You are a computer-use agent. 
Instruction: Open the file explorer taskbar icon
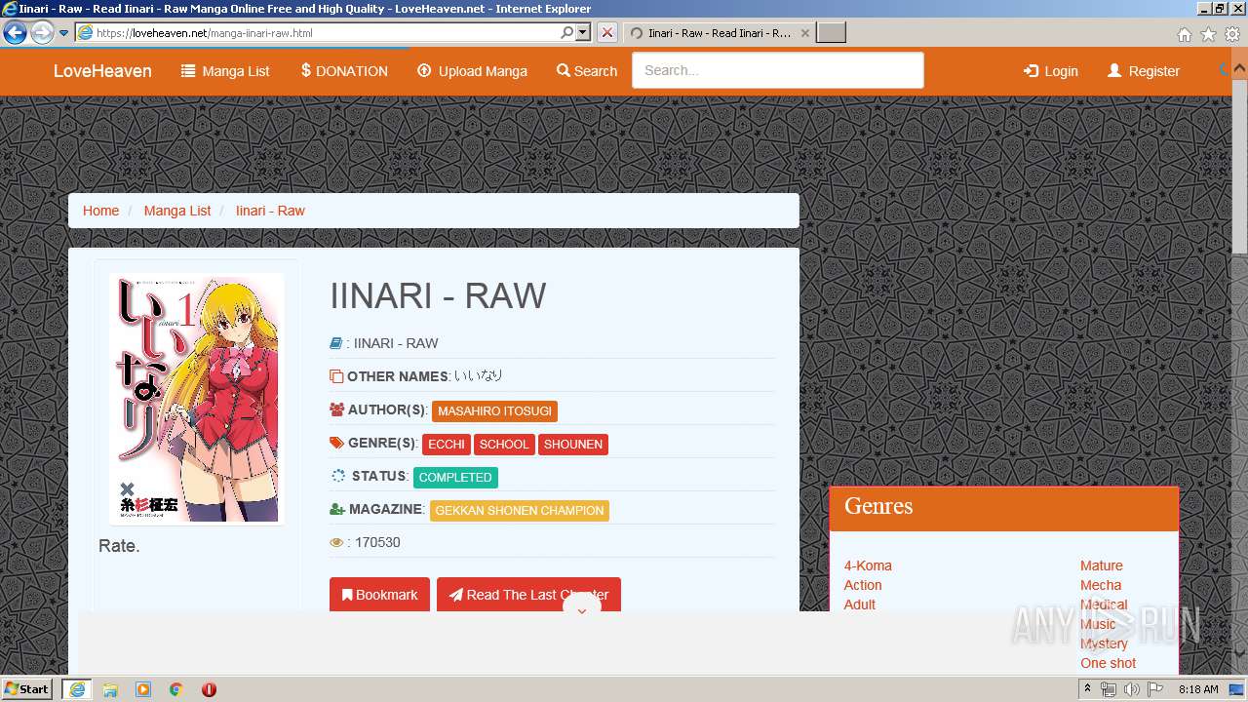click(x=110, y=689)
